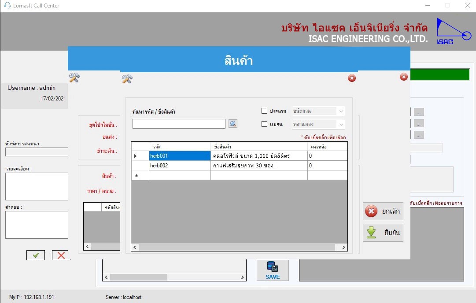Click the red X on the outer สินค้า panel
The height and width of the screenshot is (303, 476).
point(403,77)
